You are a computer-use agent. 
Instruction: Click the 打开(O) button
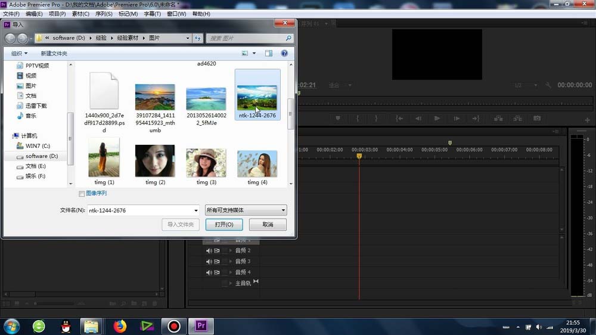tap(224, 224)
